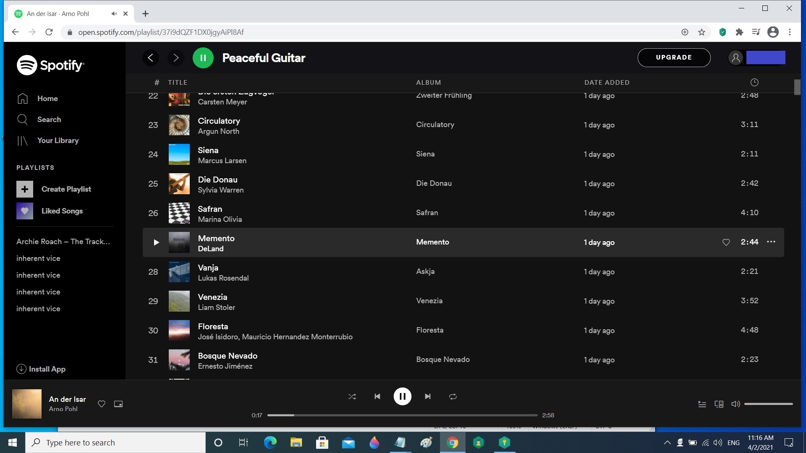Open the Search page in sidebar
Viewport: 806px width, 453px height.
point(49,120)
